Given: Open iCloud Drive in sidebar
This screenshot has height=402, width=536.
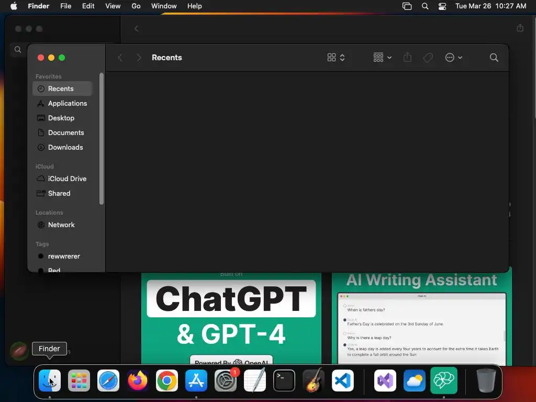Looking at the screenshot, I should 63,178.
